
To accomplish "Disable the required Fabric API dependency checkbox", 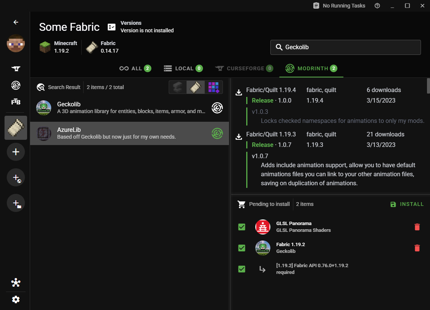I will coord(241,269).
